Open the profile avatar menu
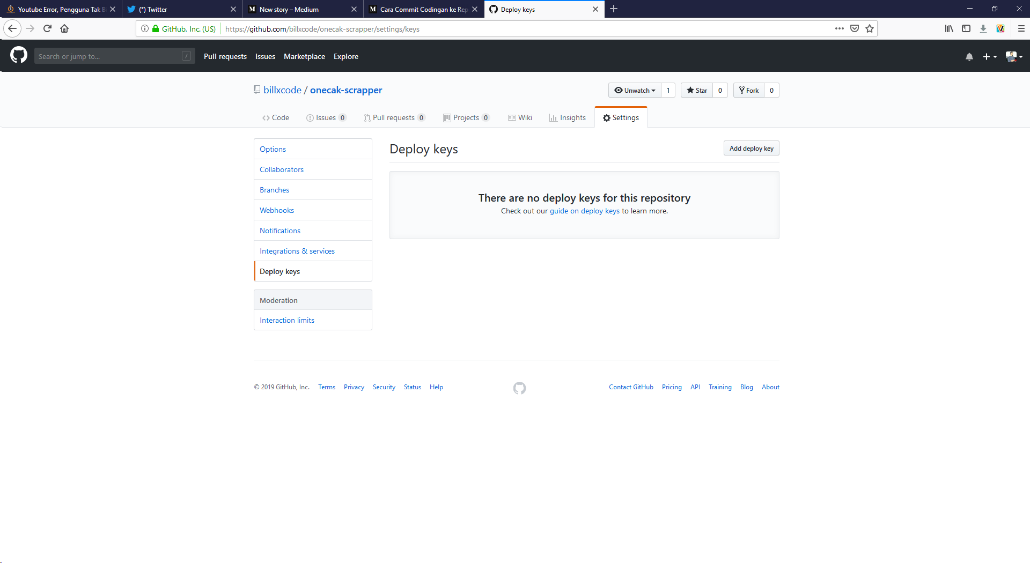 (1012, 56)
